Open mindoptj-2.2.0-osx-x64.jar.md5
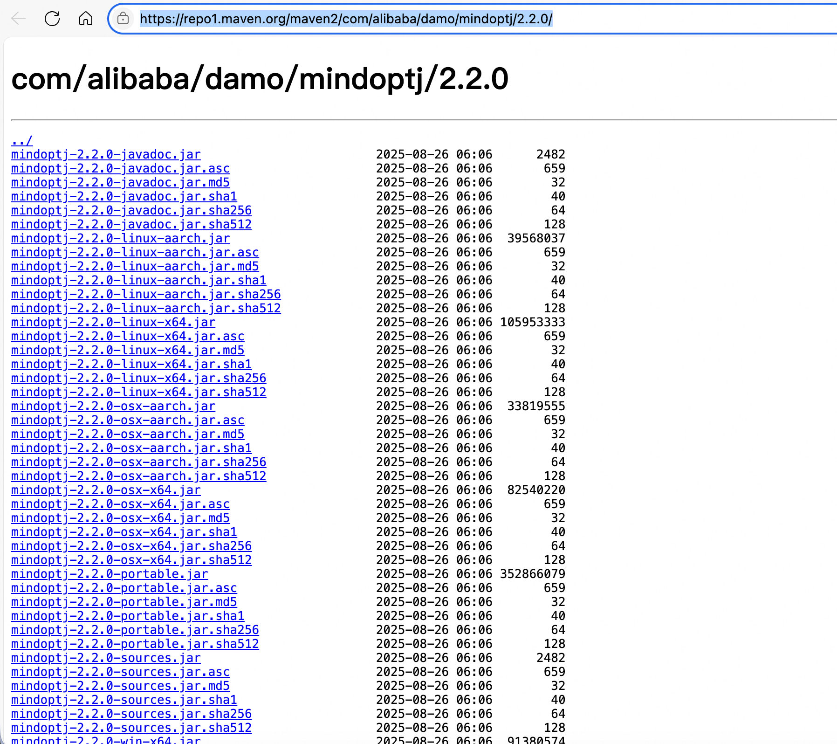The image size is (837, 744). pyautogui.click(x=120, y=518)
